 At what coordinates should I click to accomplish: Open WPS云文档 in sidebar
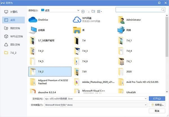click(13, 36)
